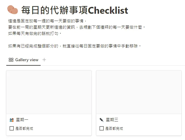185x140 pixels.
Task: Switch to the Gallery view tab
Action: [x=27, y=60]
